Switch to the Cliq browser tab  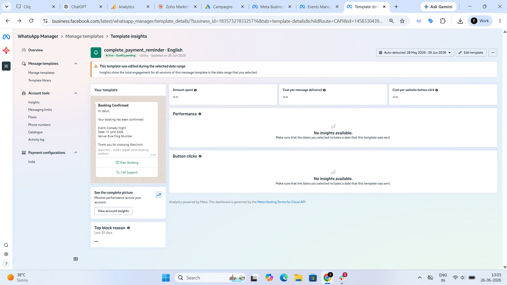point(35,7)
